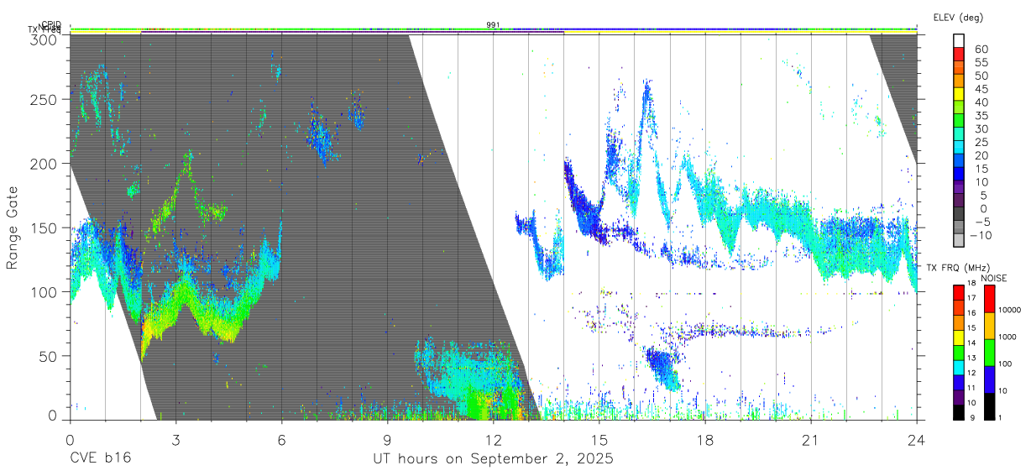Click the '15' hour tick on the UT axis
The width and height of the screenshot is (1031, 476).
[599, 440]
